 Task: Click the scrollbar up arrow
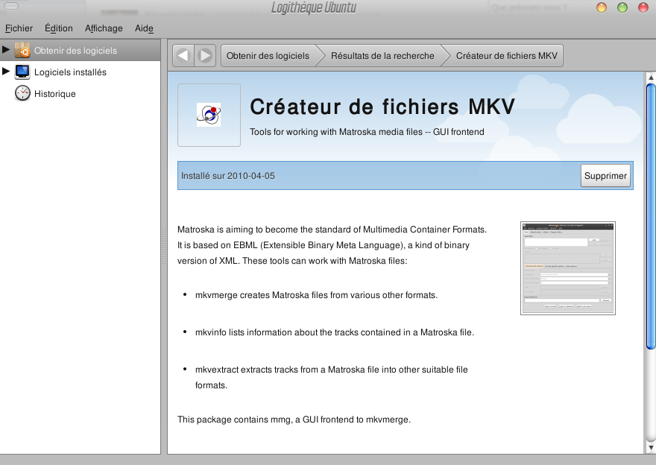650,77
